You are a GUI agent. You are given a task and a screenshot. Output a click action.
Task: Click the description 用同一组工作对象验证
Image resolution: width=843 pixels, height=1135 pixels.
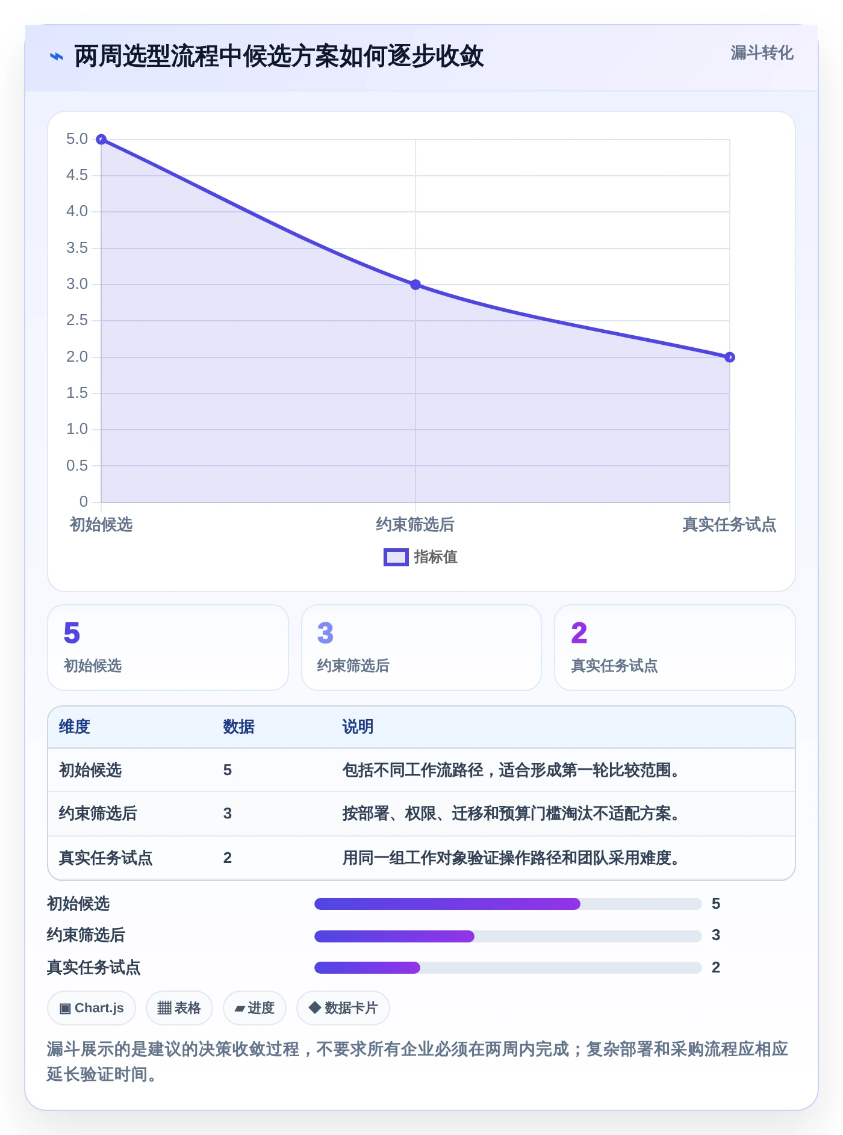point(512,858)
